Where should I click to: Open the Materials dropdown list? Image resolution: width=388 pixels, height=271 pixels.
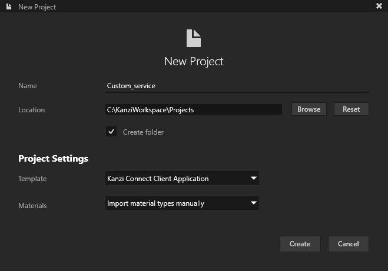tap(181, 203)
